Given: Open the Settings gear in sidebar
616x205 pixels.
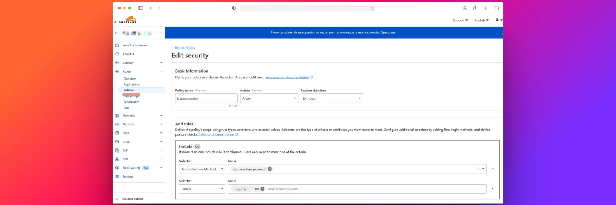Looking at the screenshot, I should click(x=117, y=177).
